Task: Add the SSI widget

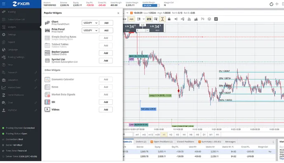Action: [x=106, y=102]
